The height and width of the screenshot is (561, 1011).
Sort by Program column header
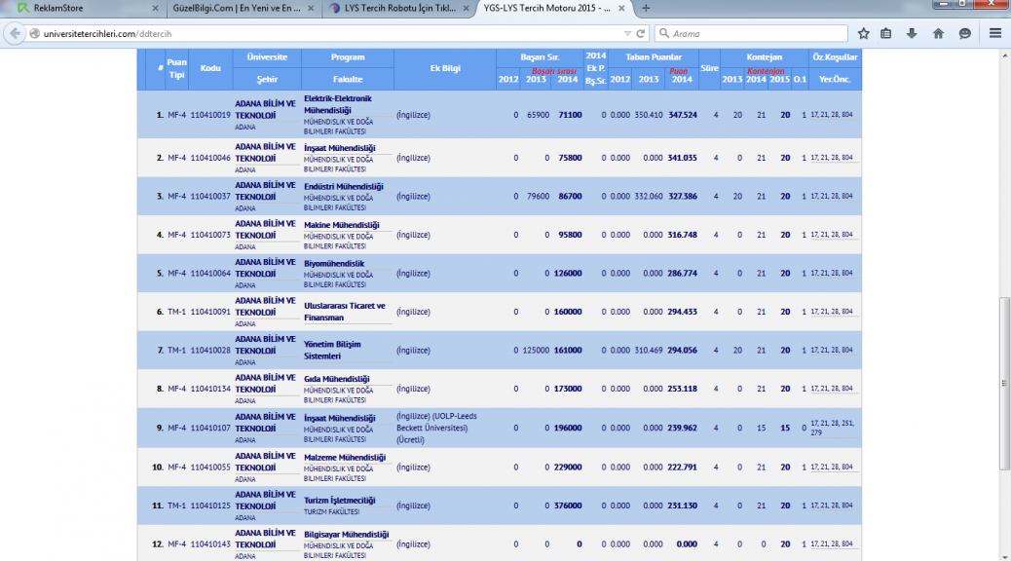tap(348, 57)
